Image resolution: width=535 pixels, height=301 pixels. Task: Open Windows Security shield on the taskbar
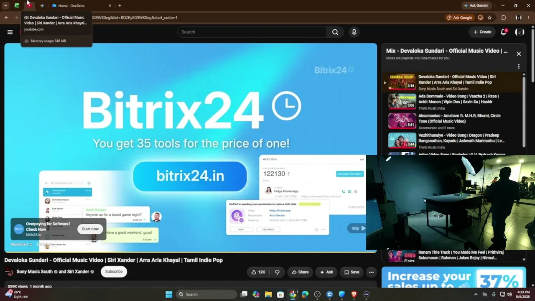point(342,294)
